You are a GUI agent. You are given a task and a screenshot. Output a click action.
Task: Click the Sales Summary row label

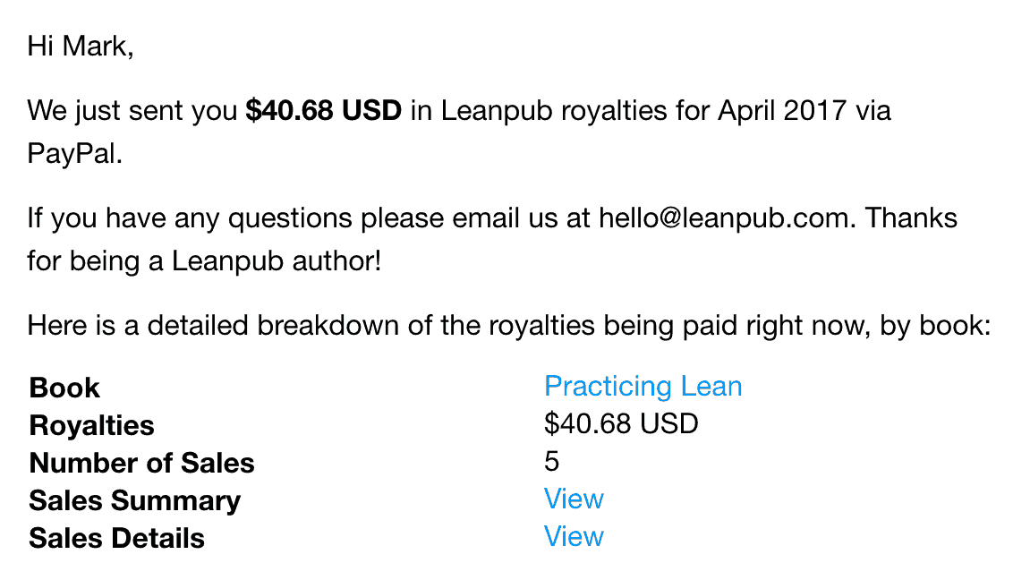(135, 500)
